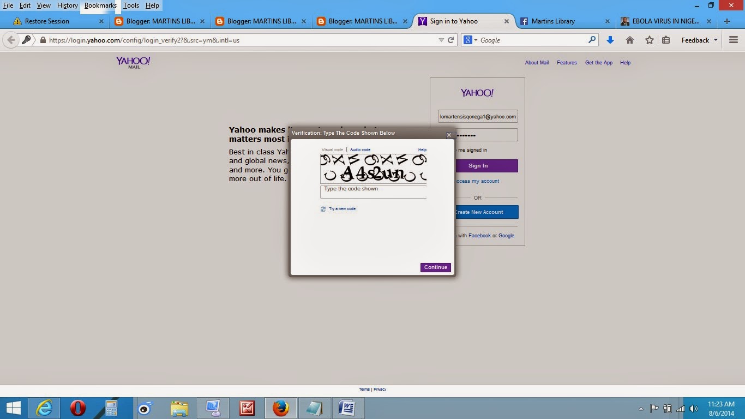This screenshot has width=745, height=419.
Task: Close the Sign in to Yahoo tab
Action: (x=506, y=21)
